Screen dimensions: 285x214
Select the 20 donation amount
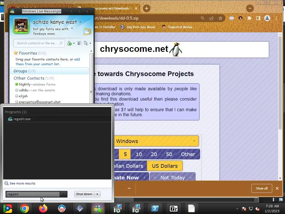coord(154,154)
